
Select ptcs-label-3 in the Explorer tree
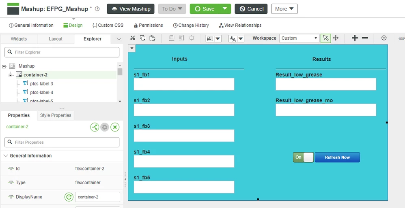tap(41, 84)
